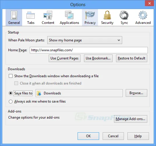This screenshot has height=146, width=156.
Task: Click Restore to Default button
Action: pos(132,58)
